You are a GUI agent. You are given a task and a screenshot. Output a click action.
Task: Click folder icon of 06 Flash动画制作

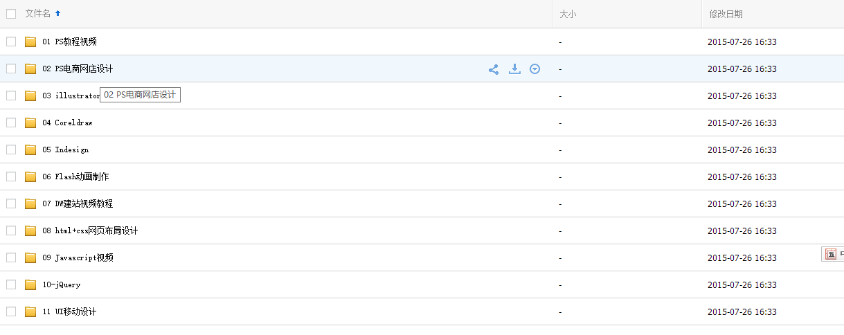(x=30, y=177)
